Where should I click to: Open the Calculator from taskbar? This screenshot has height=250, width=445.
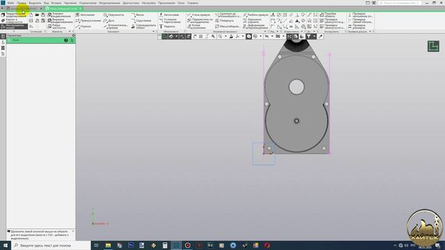coord(165,245)
